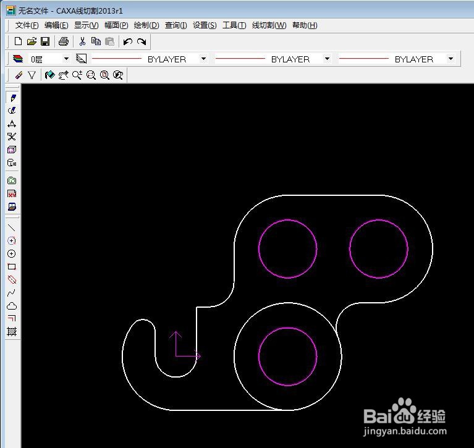Open the 查询(I) menu

176,25
